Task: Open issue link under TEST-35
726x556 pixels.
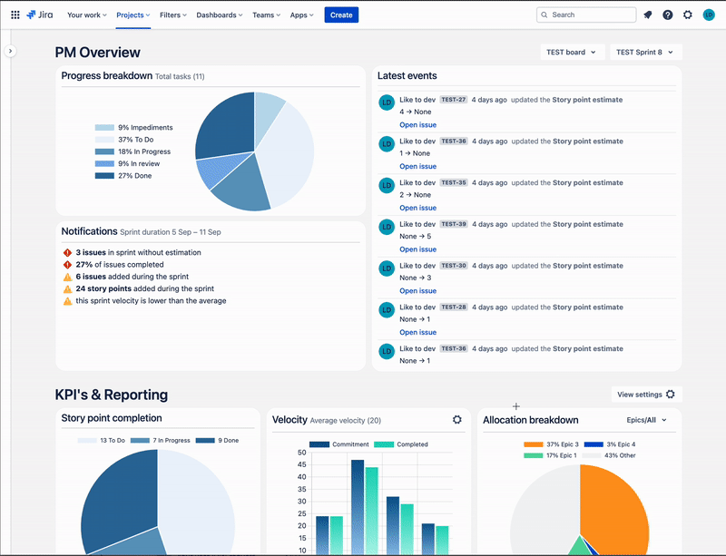Action: pos(417,208)
